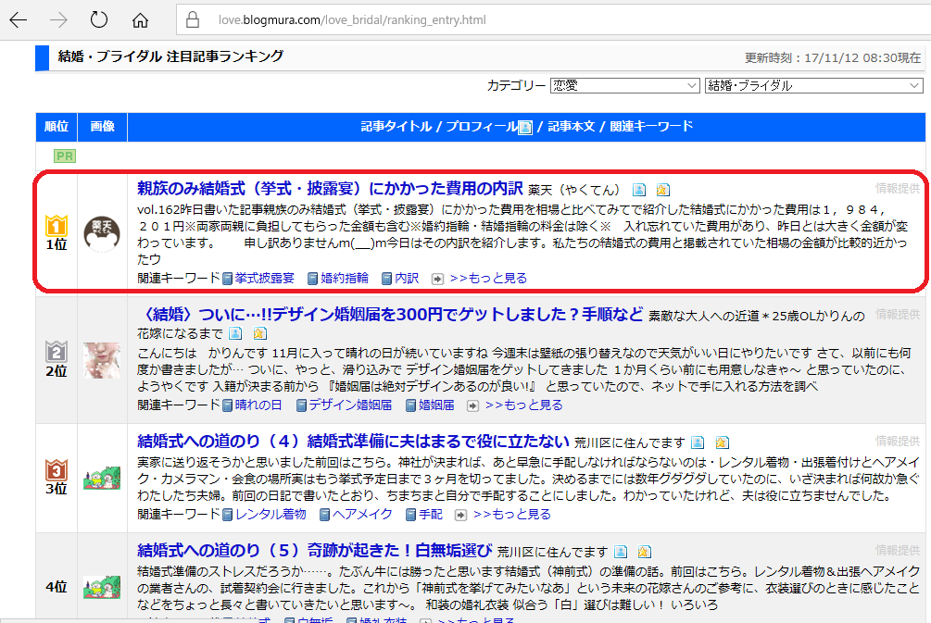Click star icon in the 3位 row
The image size is (931, 623).
(x=722, y=442)
